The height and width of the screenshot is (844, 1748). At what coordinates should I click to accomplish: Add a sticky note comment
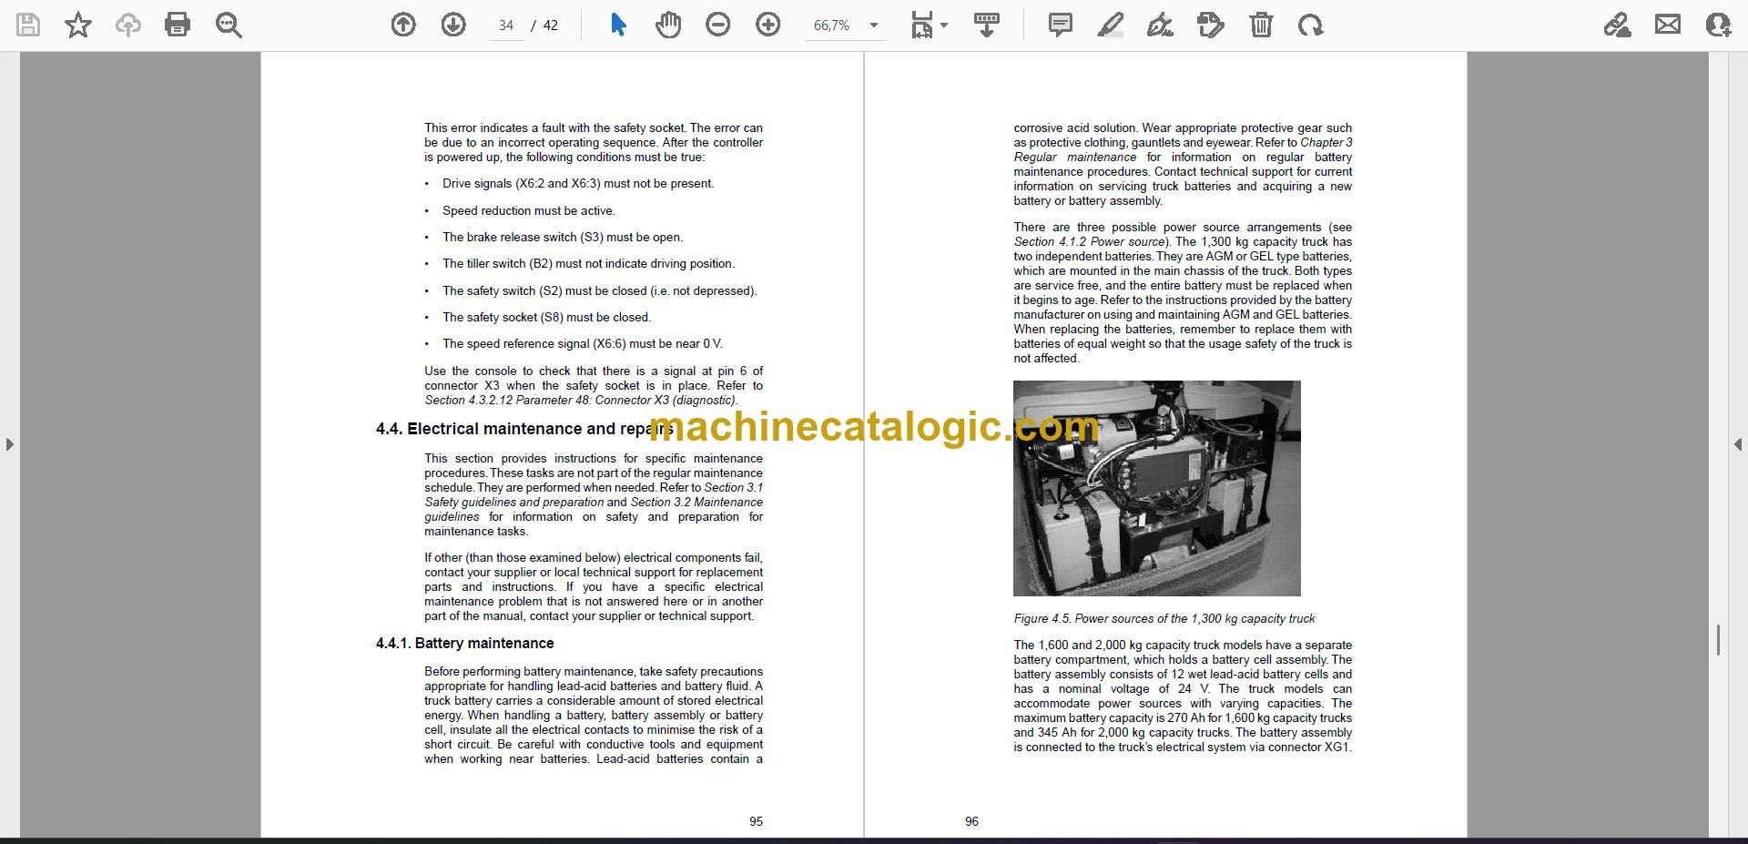[x=1061, y=25]
